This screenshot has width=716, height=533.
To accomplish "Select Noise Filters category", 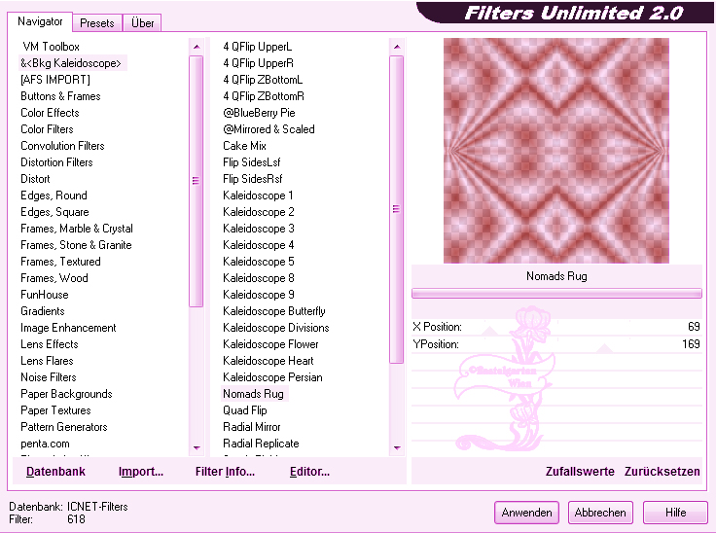I will point(48,377).
